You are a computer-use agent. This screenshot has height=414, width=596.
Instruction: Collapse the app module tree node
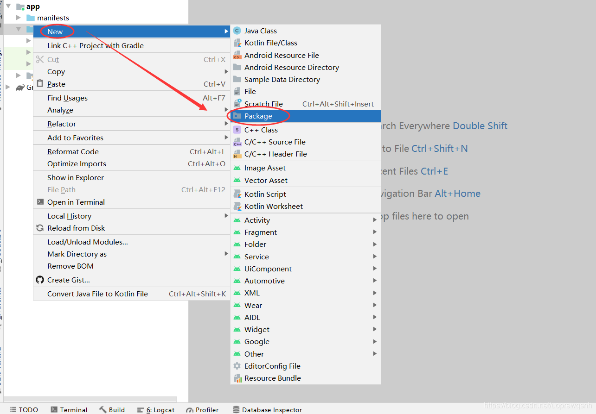pos(8,6)
